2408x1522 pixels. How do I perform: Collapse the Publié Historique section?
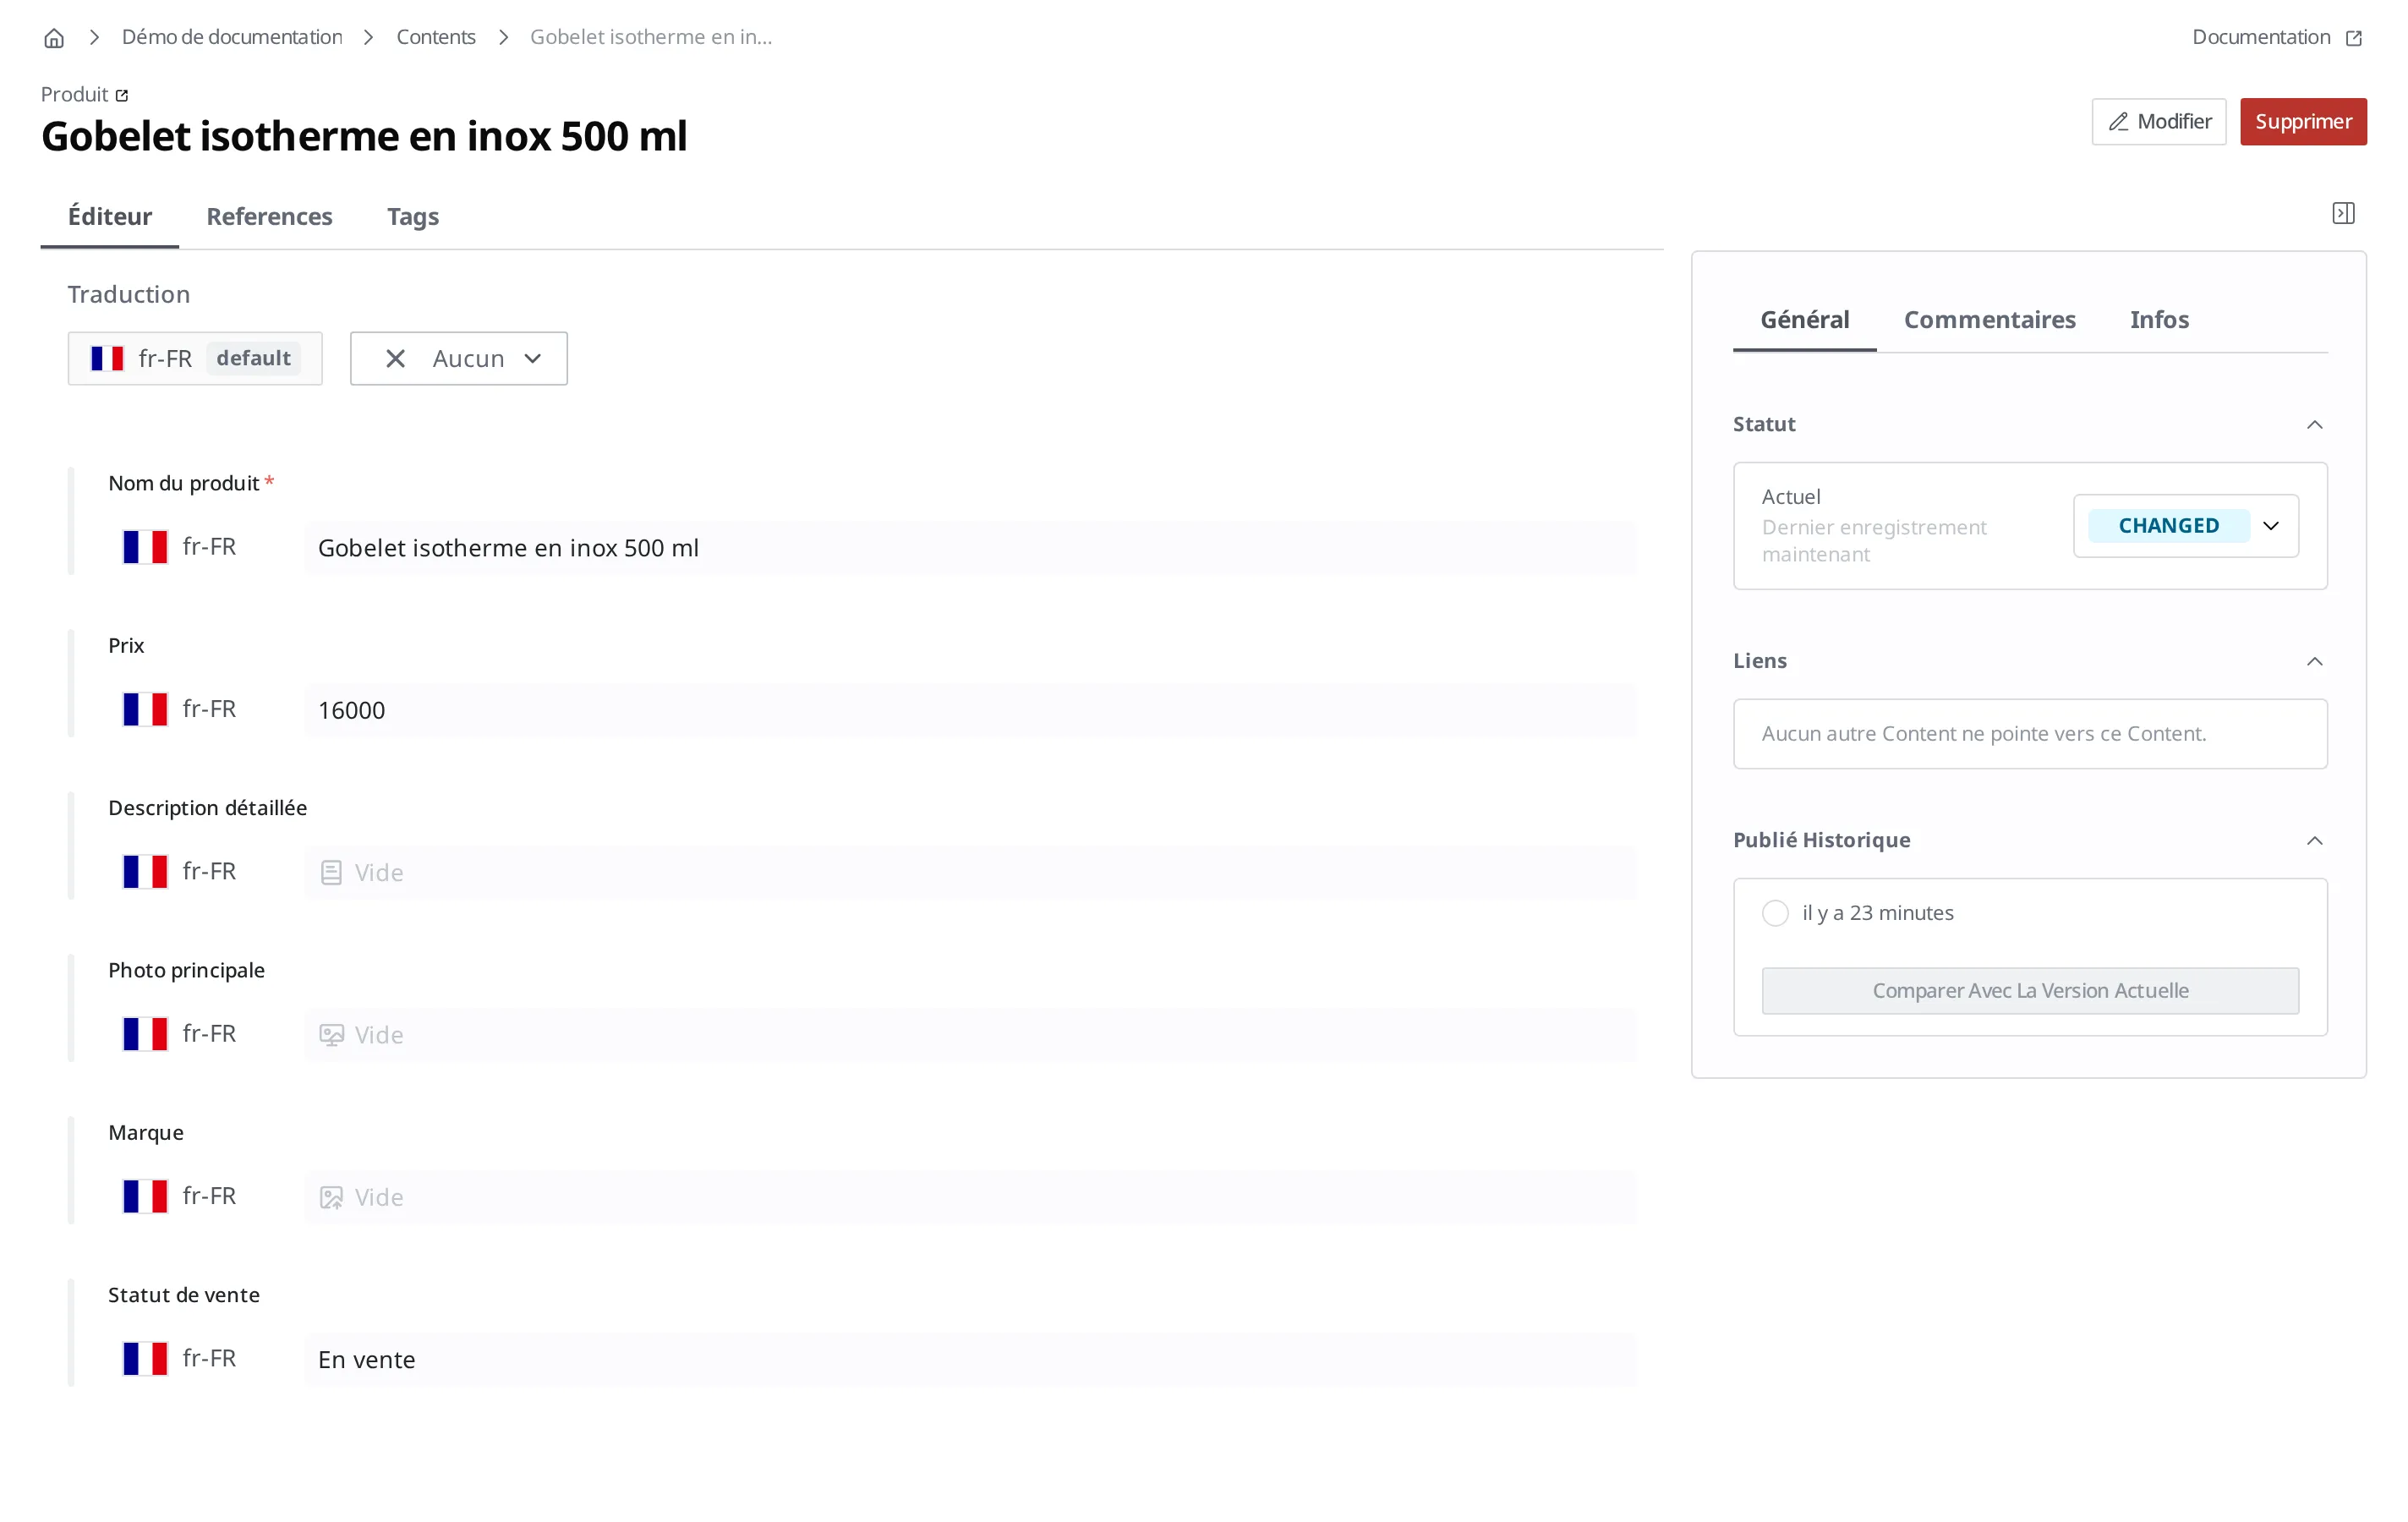(2314, 841)
